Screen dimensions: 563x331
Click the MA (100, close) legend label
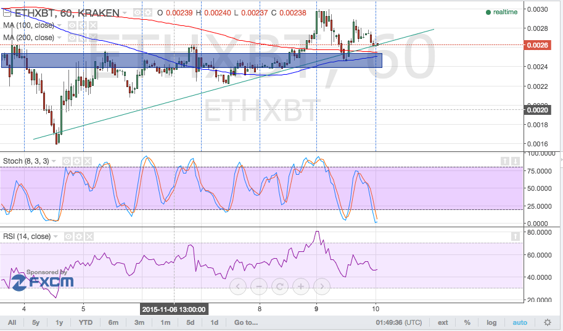(x=29, y=25)
